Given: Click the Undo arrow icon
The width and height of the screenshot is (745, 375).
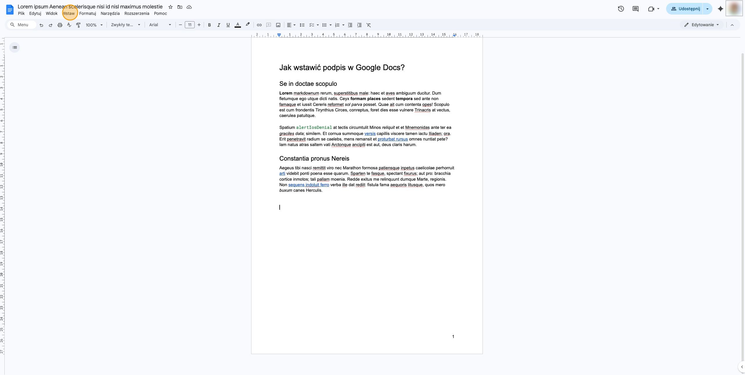Looking at the screenshot, I should 41,25.
